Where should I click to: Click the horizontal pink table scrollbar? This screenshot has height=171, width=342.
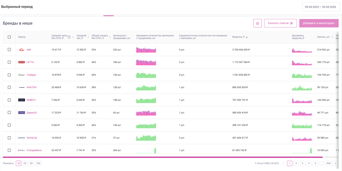tap(163, 157)
